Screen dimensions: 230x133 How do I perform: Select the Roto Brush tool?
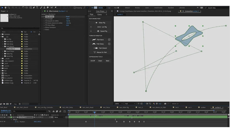coord(52,8)
